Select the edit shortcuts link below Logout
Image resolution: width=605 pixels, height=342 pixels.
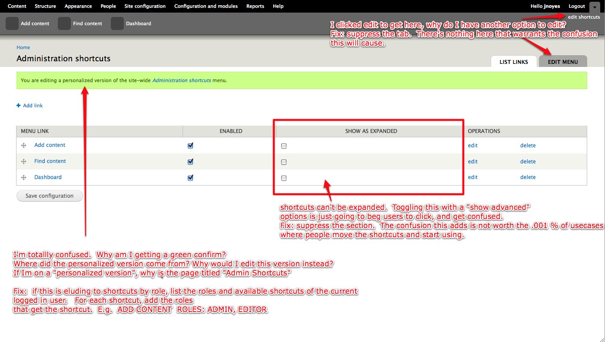[x=584, y=17]
